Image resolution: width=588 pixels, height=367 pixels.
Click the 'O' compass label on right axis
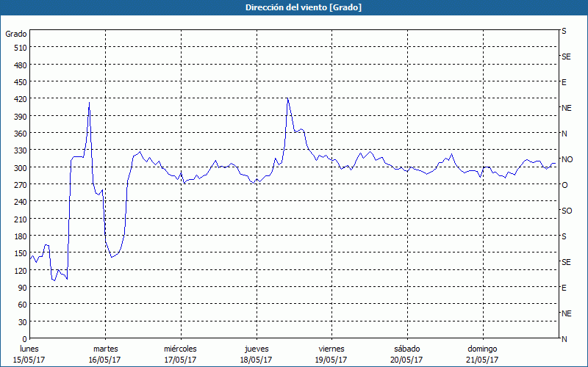coord(564,185)
